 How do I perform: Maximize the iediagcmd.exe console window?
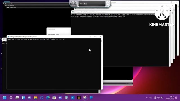95,37
